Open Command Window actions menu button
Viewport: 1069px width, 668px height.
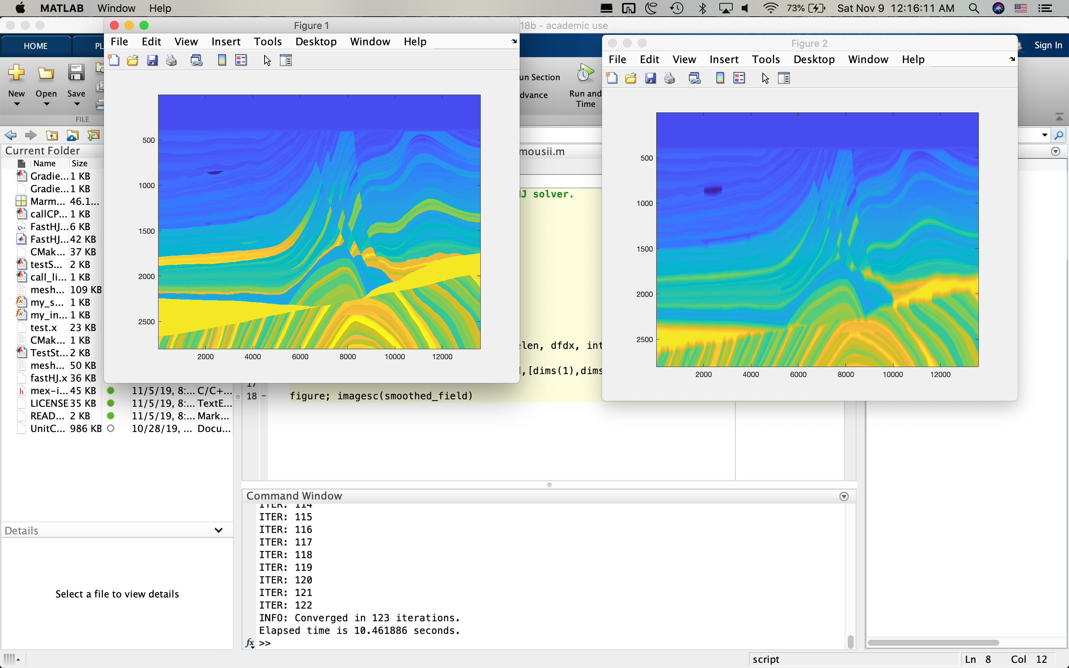click(x=844, y=496)
